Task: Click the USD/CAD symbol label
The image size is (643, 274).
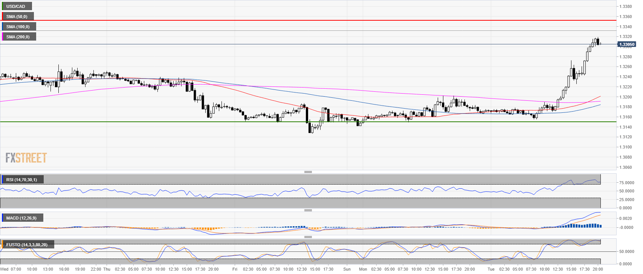Action: tap(16, 6)
